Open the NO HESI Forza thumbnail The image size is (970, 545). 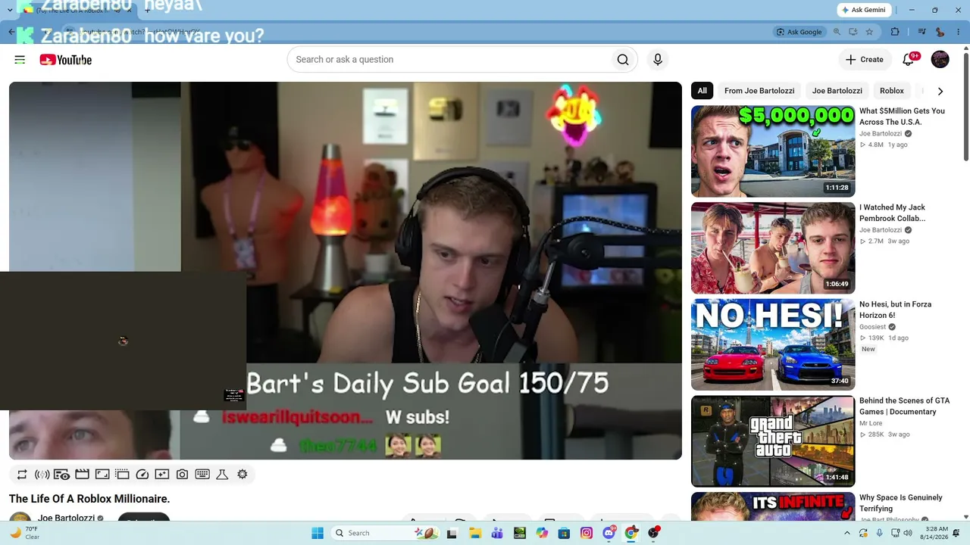(773, 344)
